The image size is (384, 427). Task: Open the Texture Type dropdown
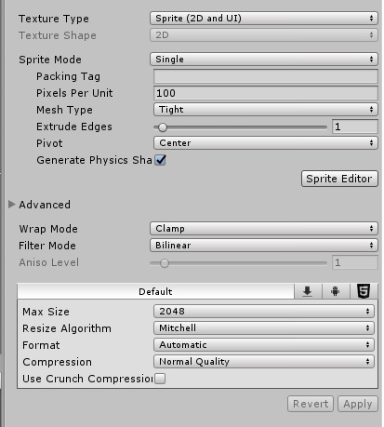264,19
